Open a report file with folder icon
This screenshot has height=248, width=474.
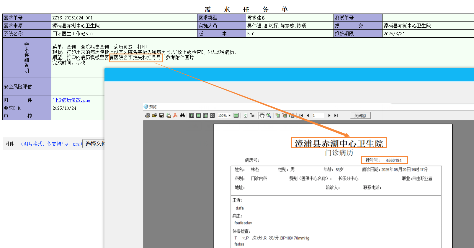click(154, 116)
